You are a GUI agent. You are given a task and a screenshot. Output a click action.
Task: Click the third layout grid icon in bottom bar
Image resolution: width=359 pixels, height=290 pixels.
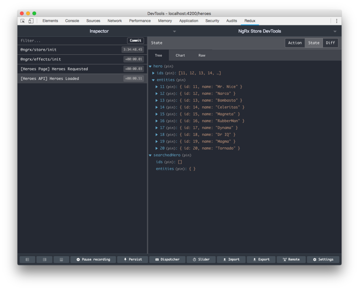61,259
